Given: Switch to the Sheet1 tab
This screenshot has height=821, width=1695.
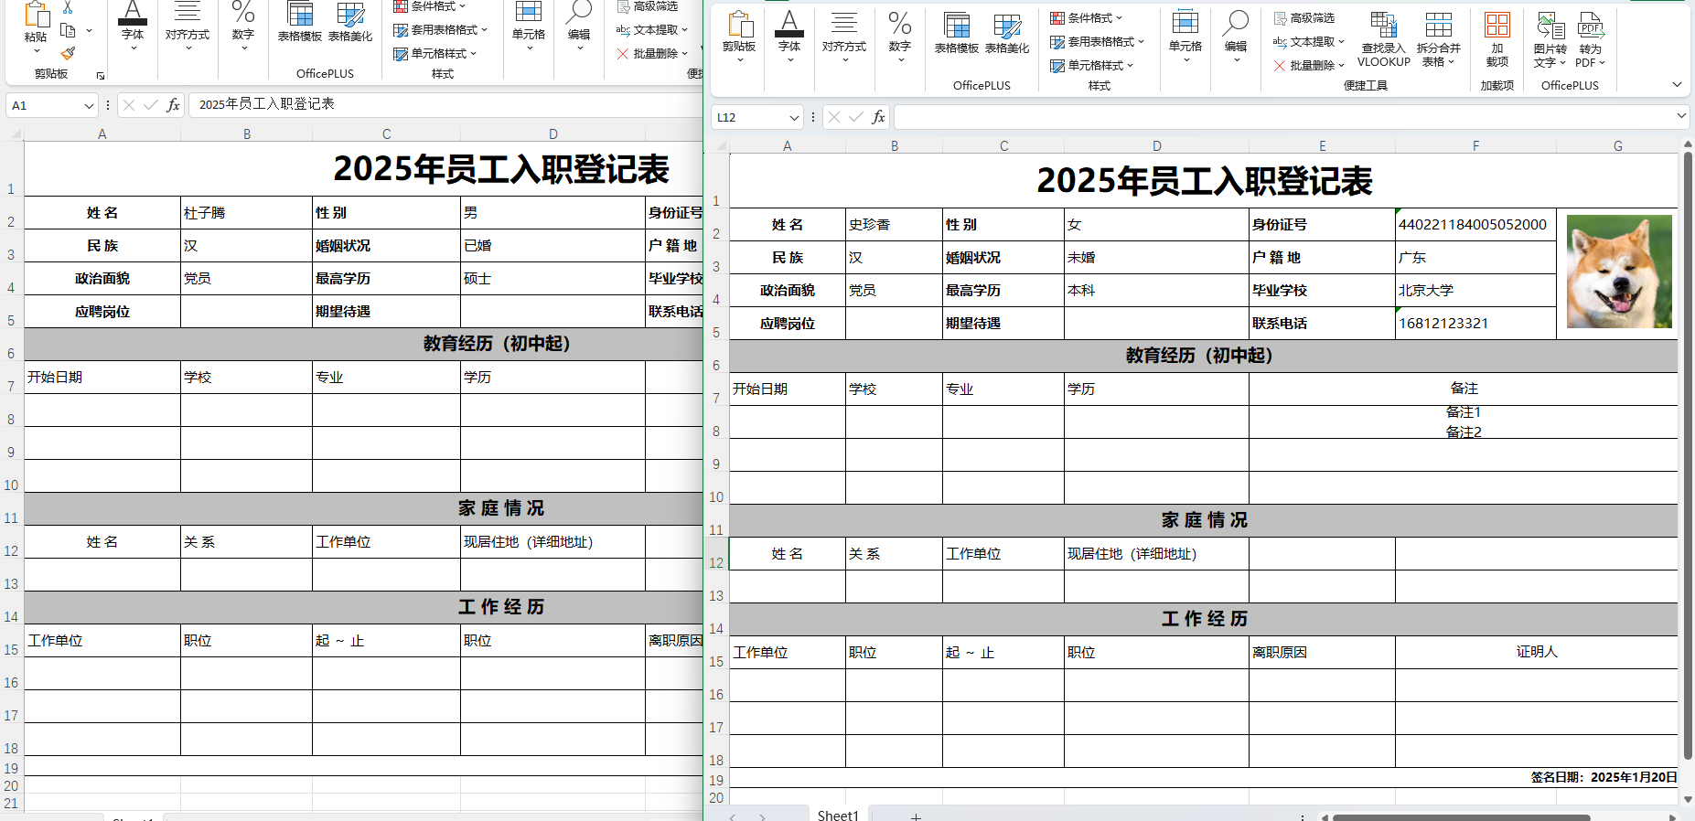Looking at the screenshot, I should pyautogui.click(x=837, y=815).
